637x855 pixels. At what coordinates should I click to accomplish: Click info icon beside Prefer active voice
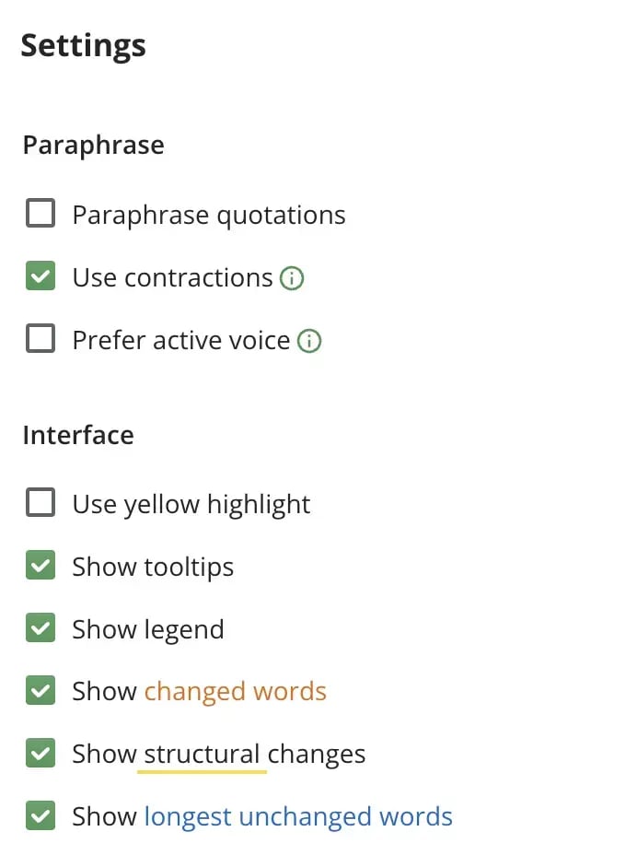310,341
